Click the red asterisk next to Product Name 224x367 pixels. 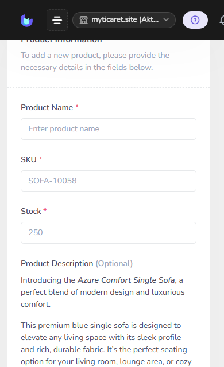[x=77, y=107]
